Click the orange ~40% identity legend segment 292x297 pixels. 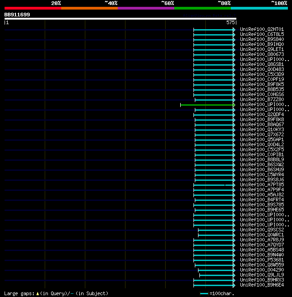tap(89, 8)
